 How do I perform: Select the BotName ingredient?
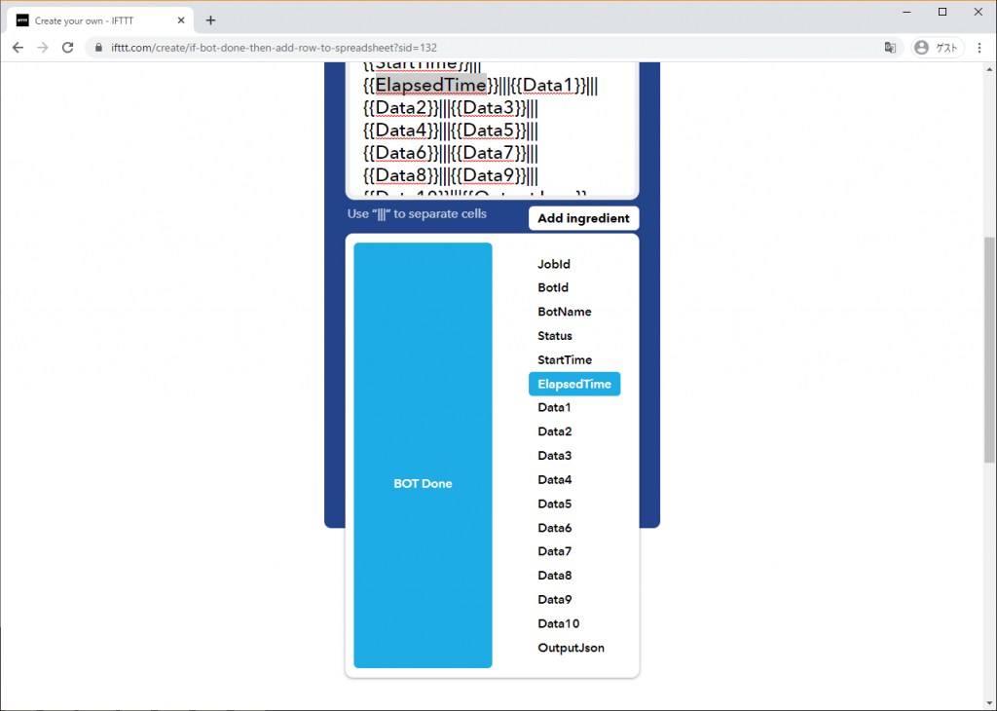coord(564,312)
